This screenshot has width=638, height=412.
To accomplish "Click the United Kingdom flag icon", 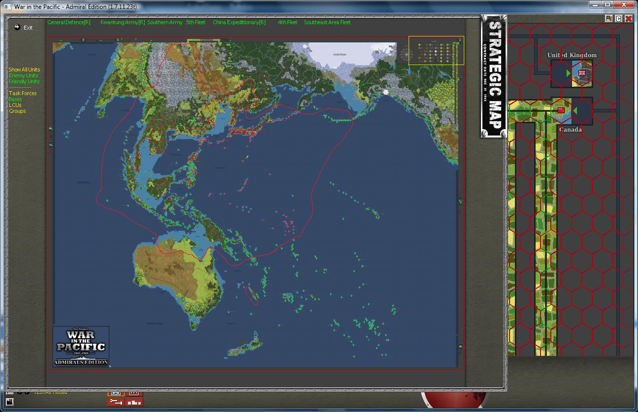I will click(x=582, y=73).
